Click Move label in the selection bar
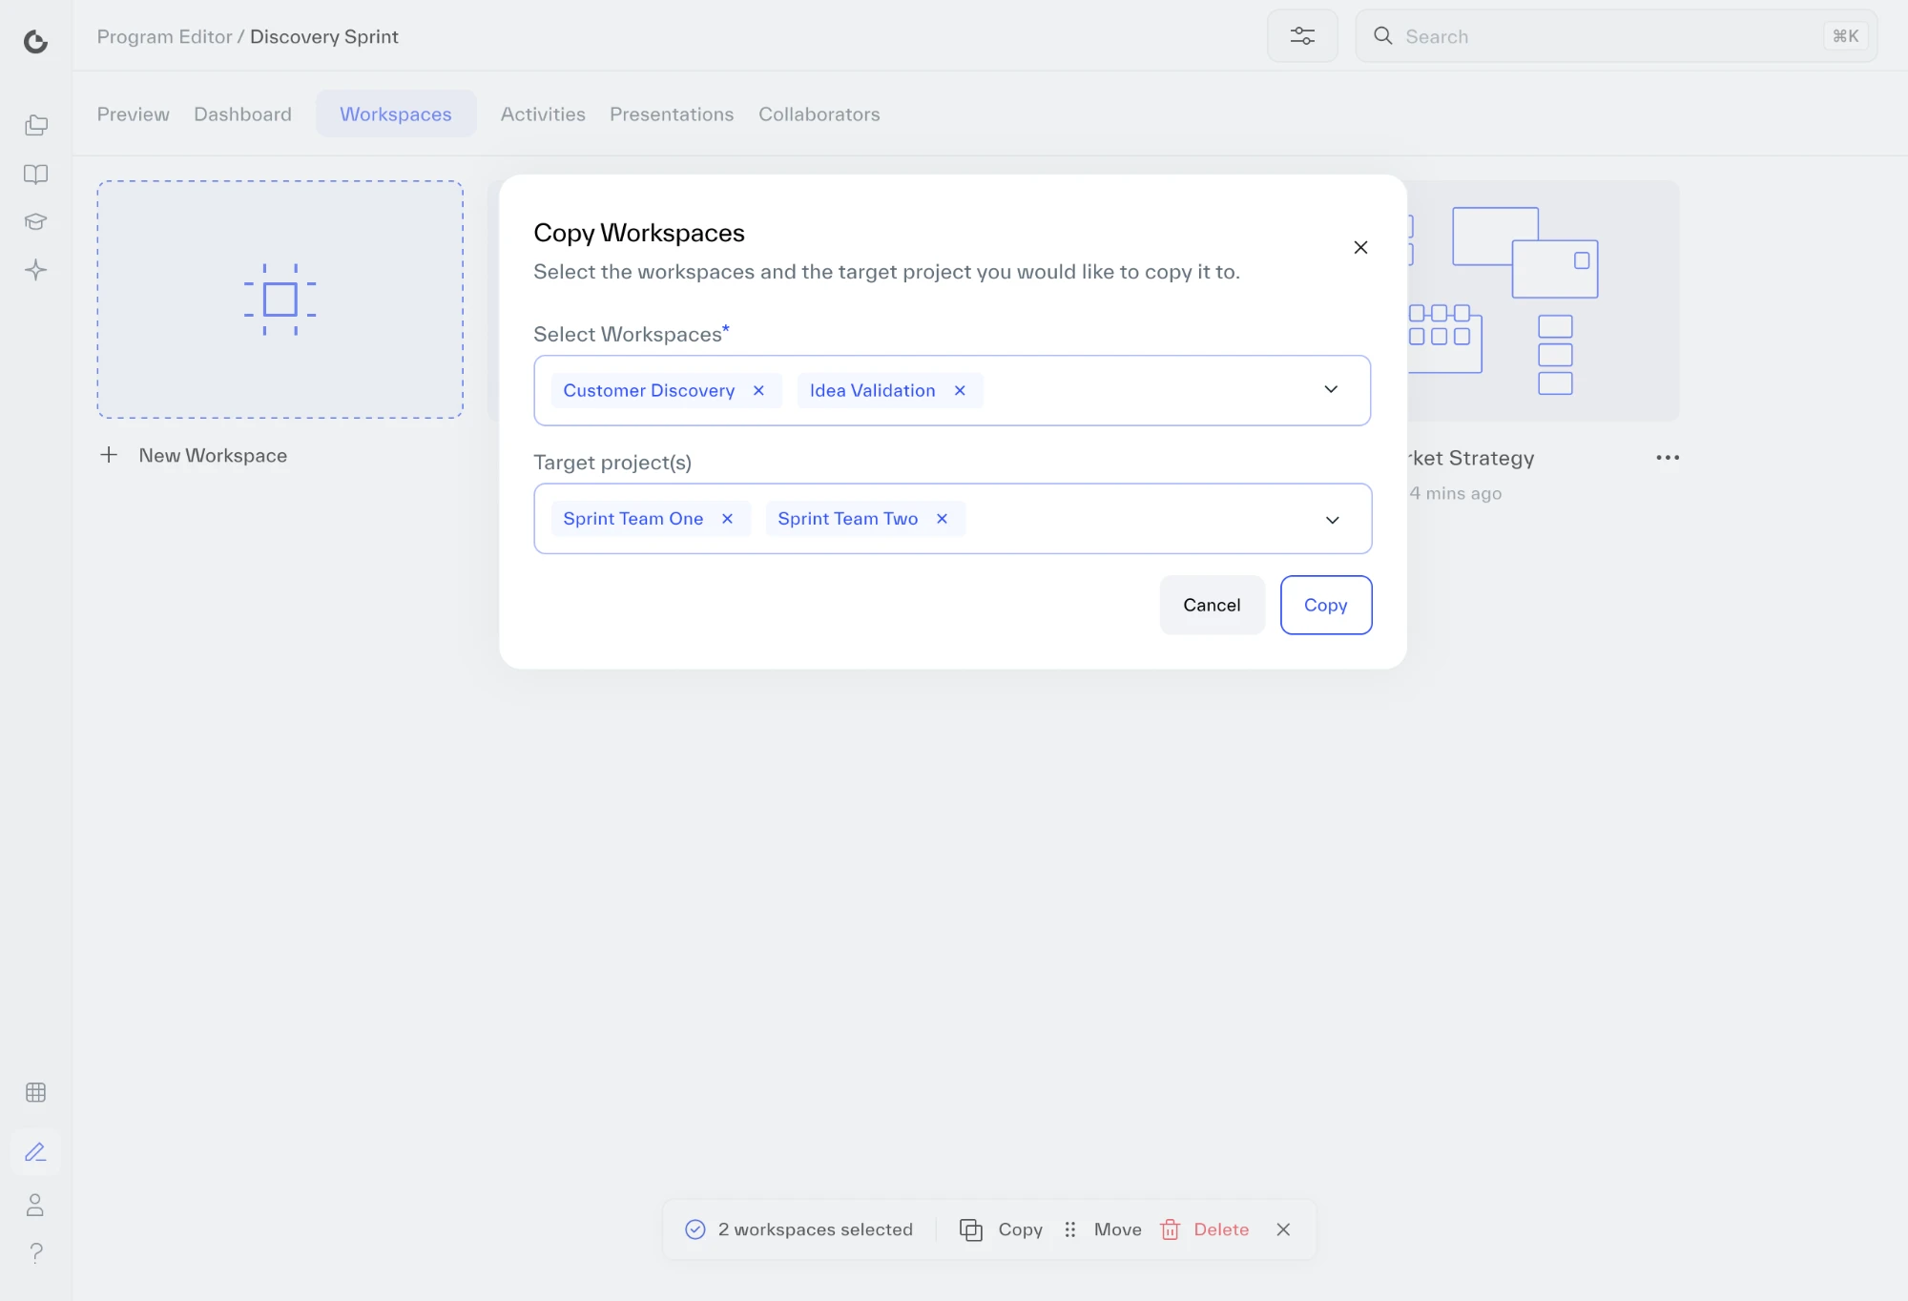This screenshot has width=1908, height=1301. pyautogui.click(x=1117, y=1229)
